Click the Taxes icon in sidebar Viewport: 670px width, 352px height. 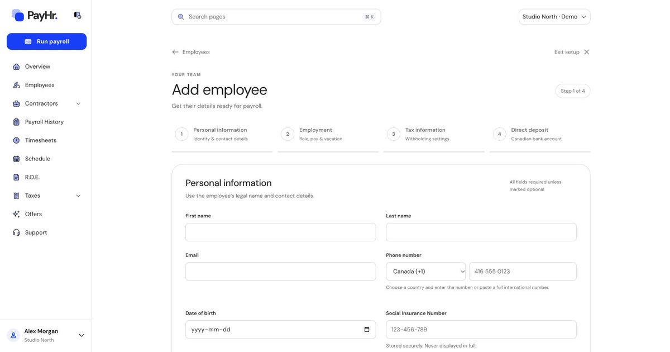click(x=16, y=196)
